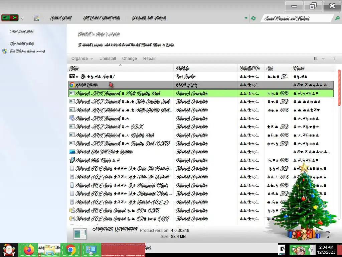Expand the address bar history dropdown
342x257 pixels.
(246, 18)
